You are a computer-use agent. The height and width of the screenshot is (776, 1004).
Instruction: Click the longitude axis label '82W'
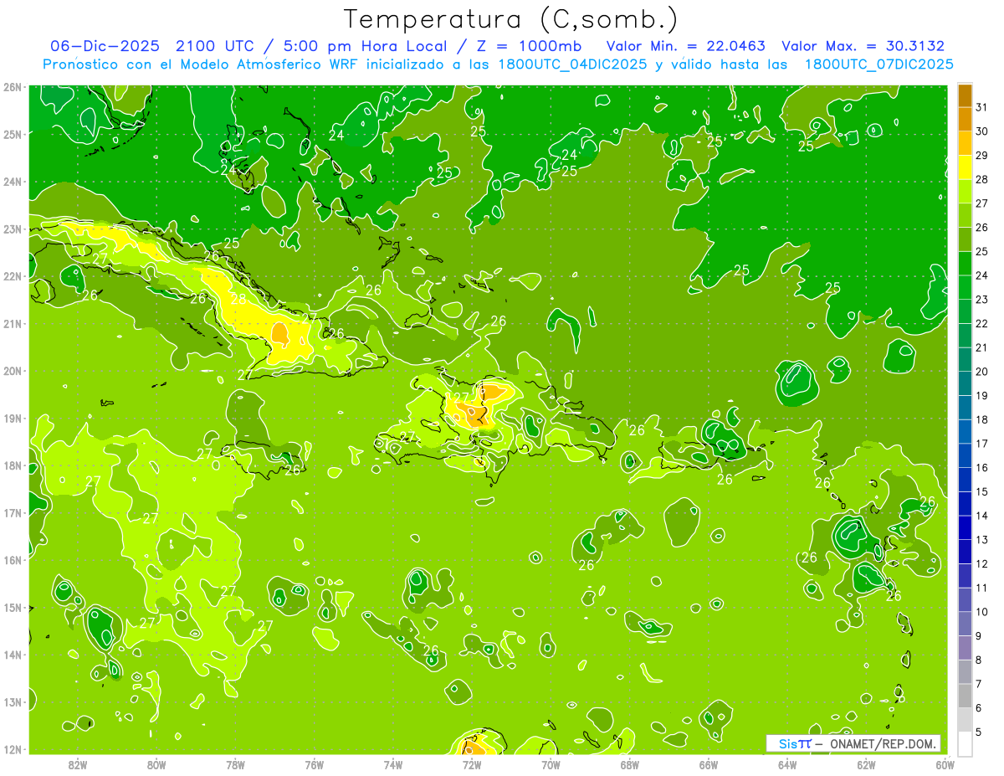(78, 764)
